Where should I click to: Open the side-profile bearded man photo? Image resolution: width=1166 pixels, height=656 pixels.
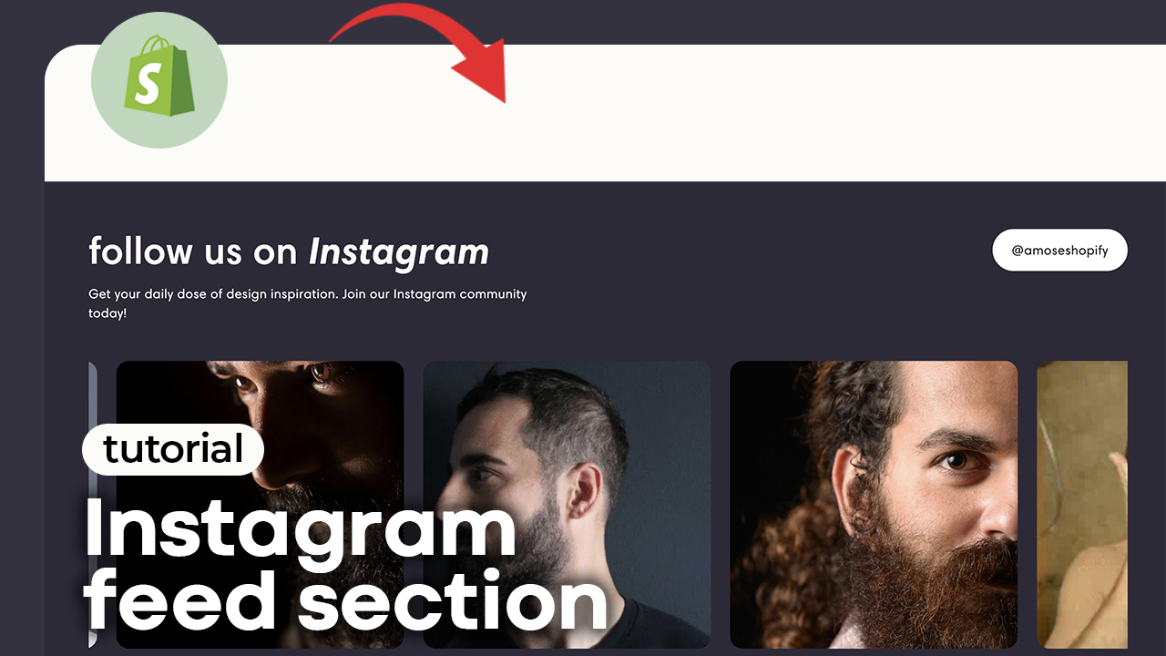pos(567,505)
